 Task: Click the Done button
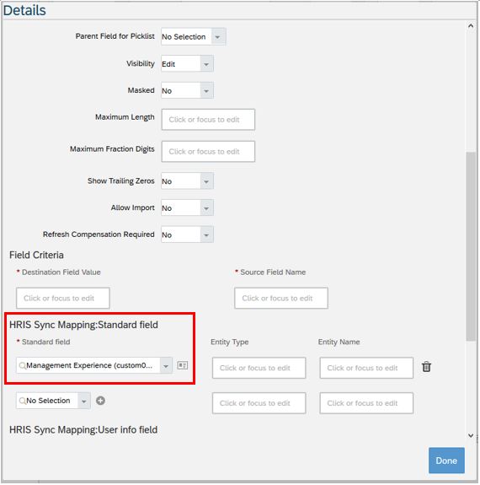tap(446, 461)
